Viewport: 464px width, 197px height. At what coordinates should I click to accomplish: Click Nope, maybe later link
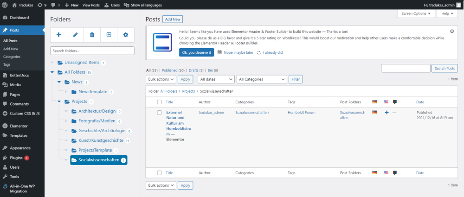[238, 52]
